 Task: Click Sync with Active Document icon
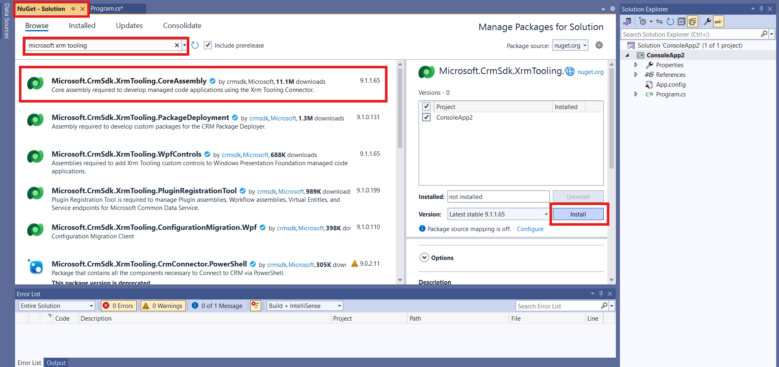pos(659,22)
